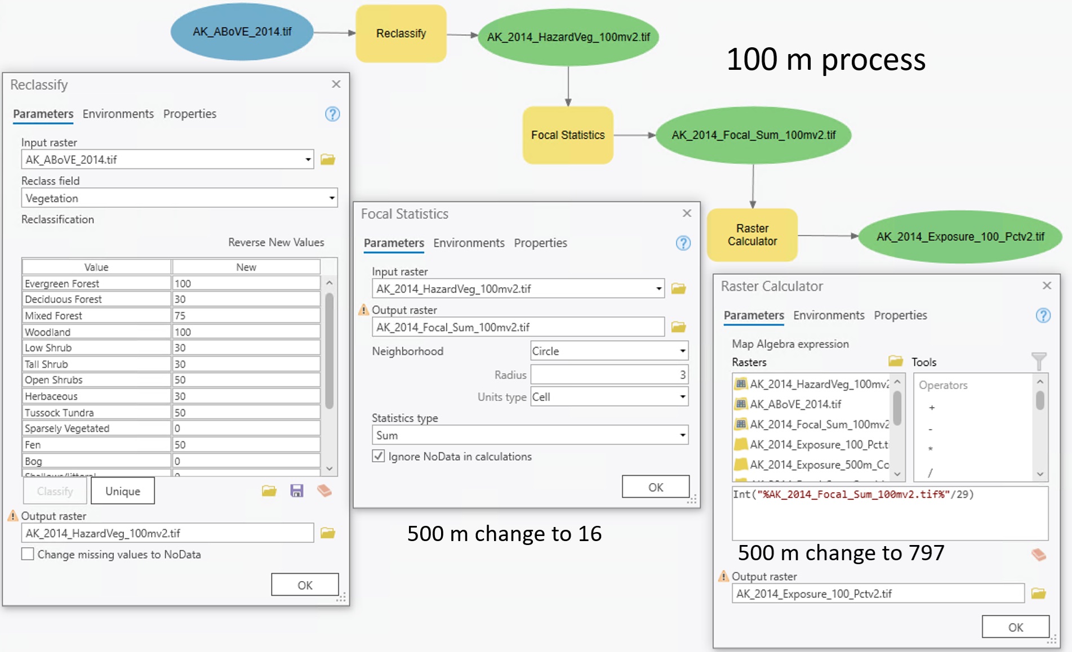Open the Statistics type Sum dropdown
Screen dimensions: 1072x652
click(682, 435)
